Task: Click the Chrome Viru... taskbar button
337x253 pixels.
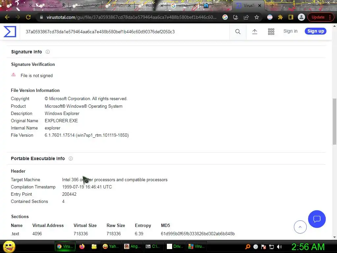Action: (65, 246)
